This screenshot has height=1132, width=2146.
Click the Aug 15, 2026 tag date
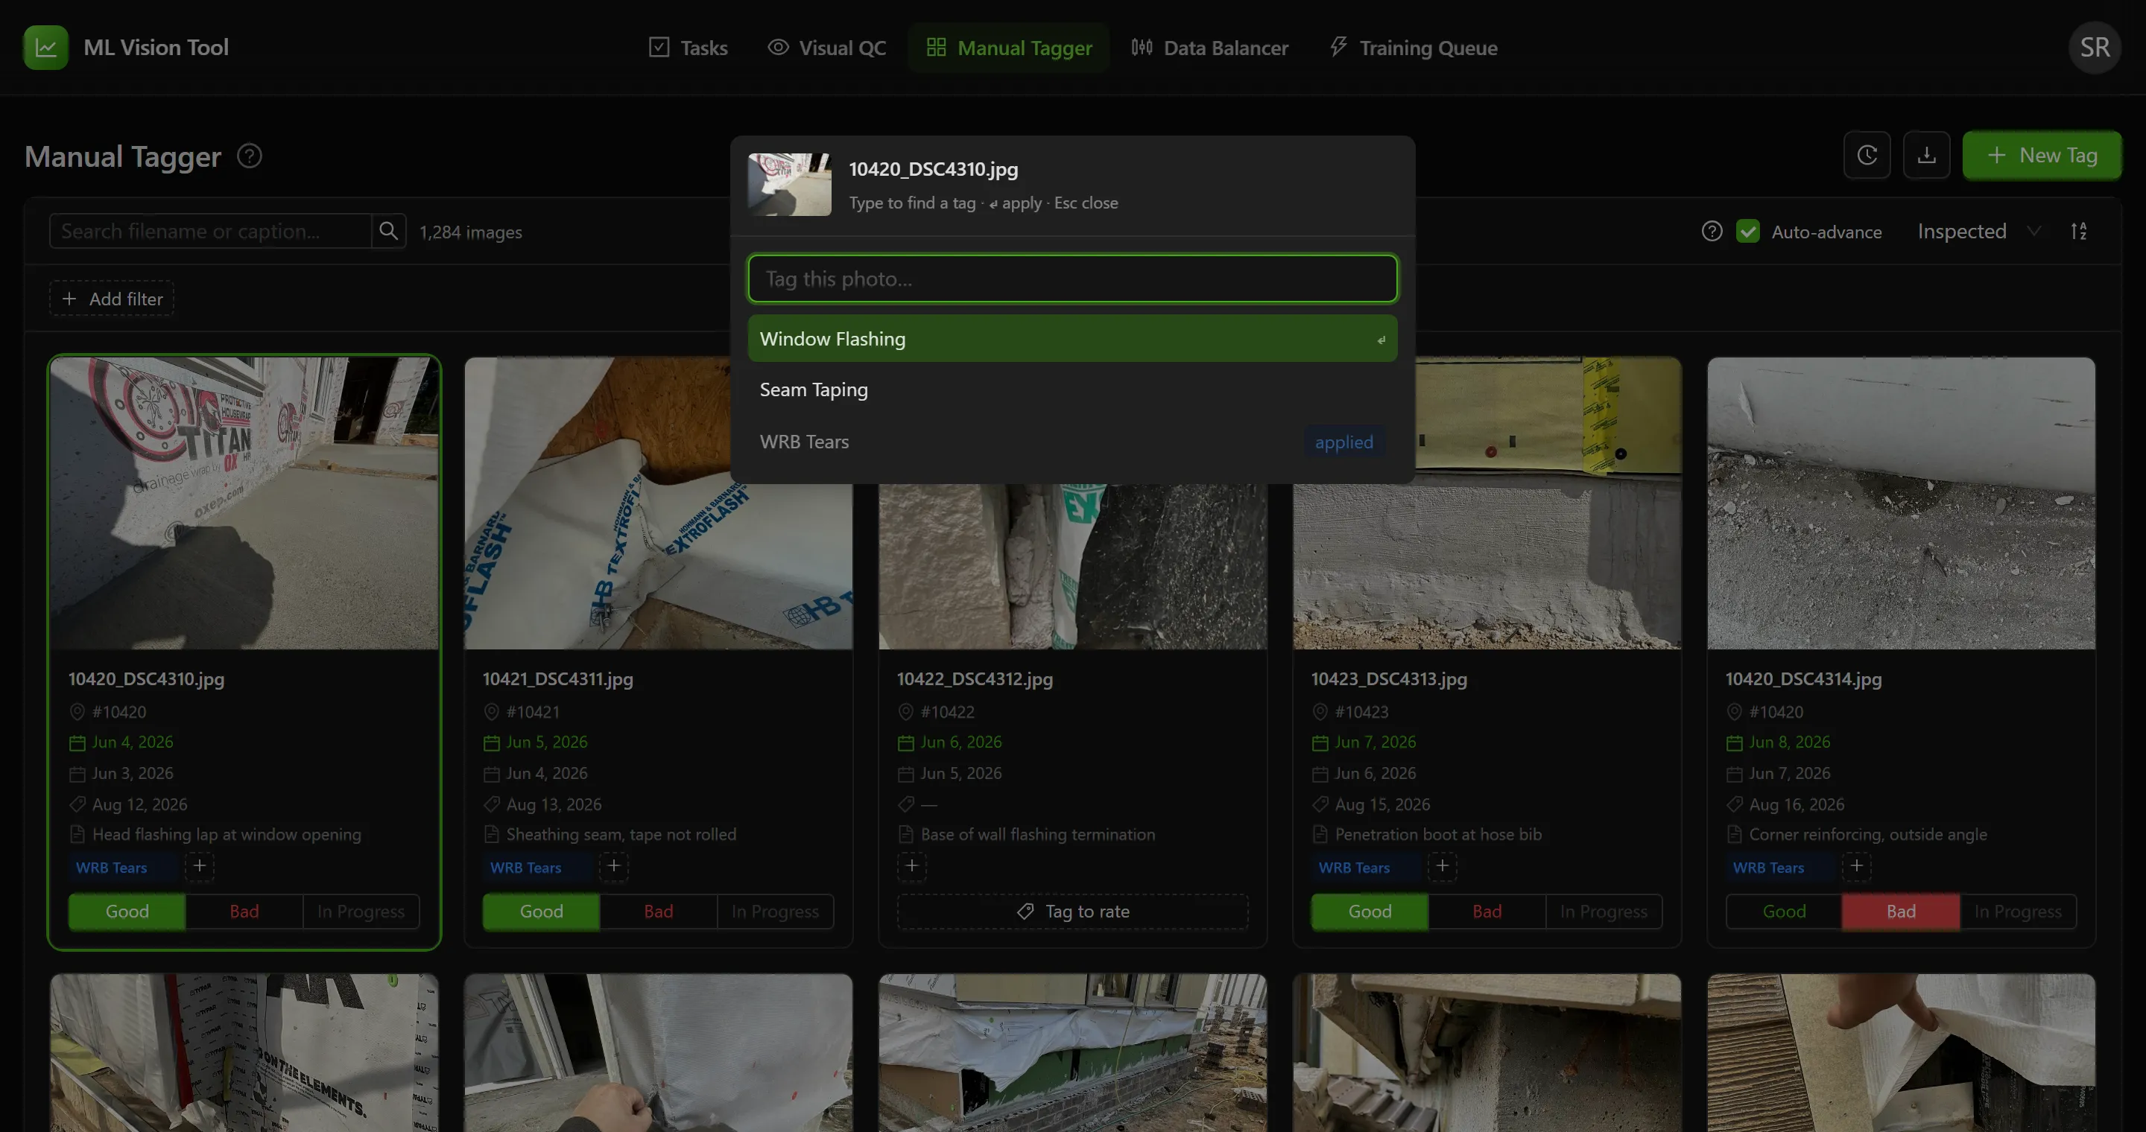tap(1382, 804)
